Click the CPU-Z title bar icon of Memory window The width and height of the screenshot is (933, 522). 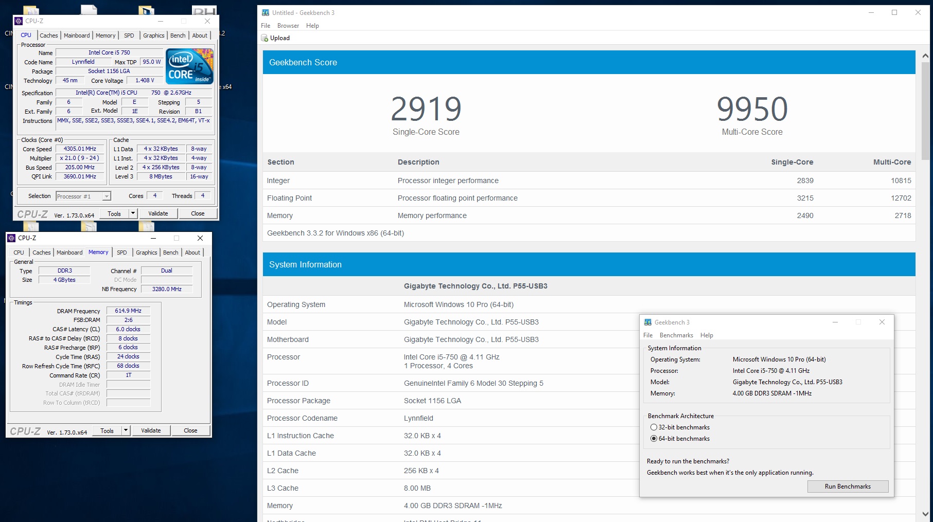[x=12, y=238]
